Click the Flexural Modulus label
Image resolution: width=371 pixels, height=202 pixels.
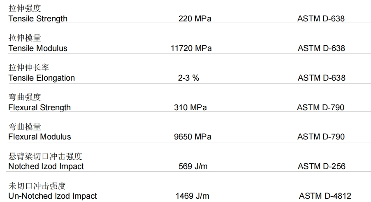pos(40,137)
